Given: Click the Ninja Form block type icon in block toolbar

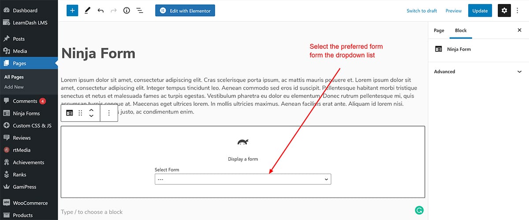Looking at the screenshot, I should (70, 113).
